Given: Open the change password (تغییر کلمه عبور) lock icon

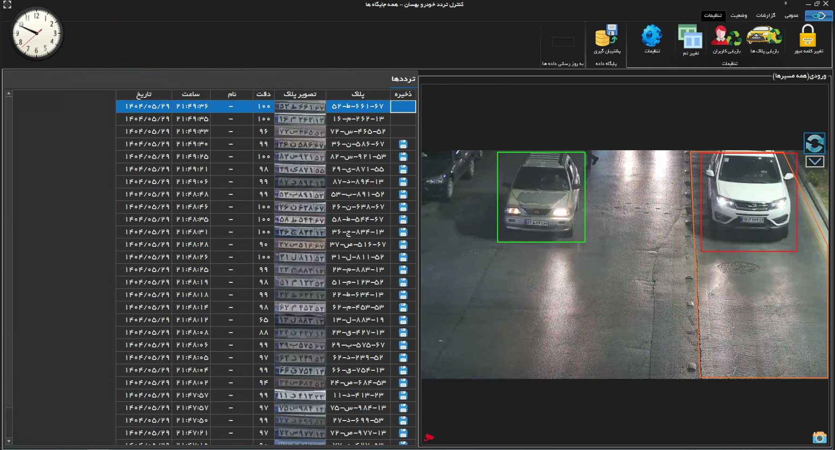Looking at the screenshot, I should coord(808,37).
